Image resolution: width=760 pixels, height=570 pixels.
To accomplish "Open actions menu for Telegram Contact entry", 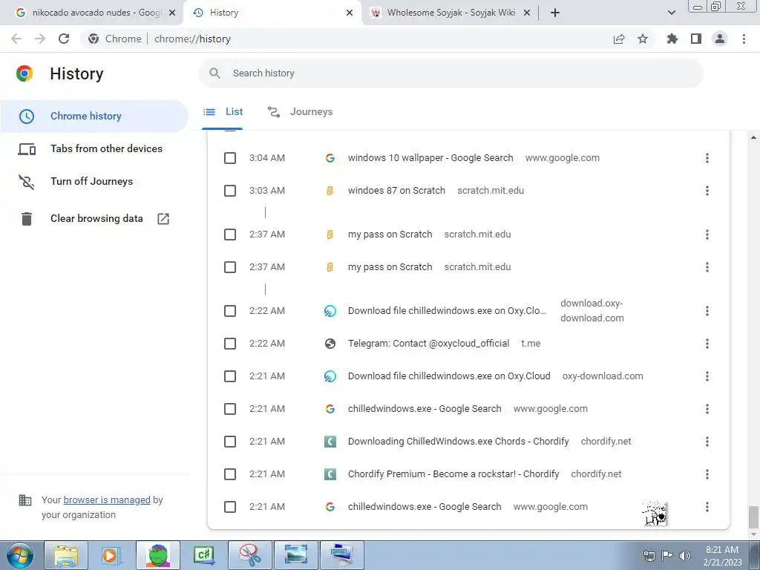I will [x=707, y=344].
